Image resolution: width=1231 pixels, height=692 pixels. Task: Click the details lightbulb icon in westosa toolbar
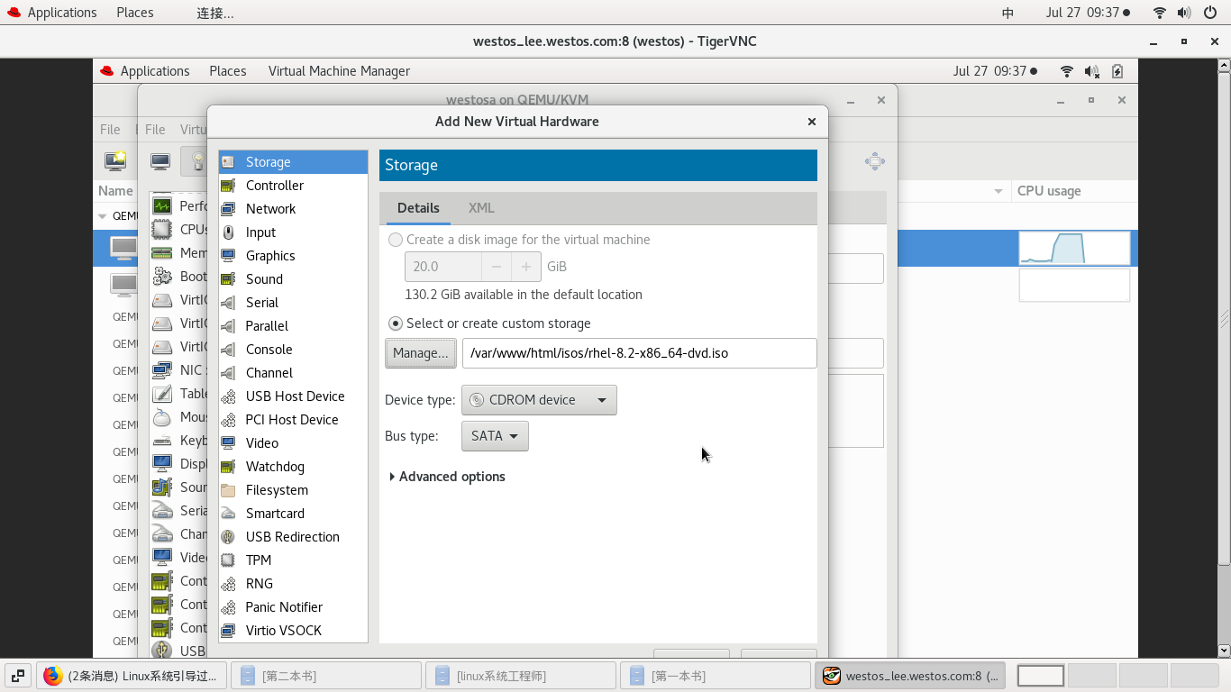click(196, 161)
